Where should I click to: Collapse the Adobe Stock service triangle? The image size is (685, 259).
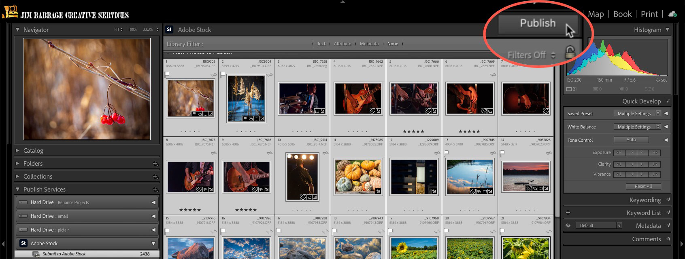[153, 243]
